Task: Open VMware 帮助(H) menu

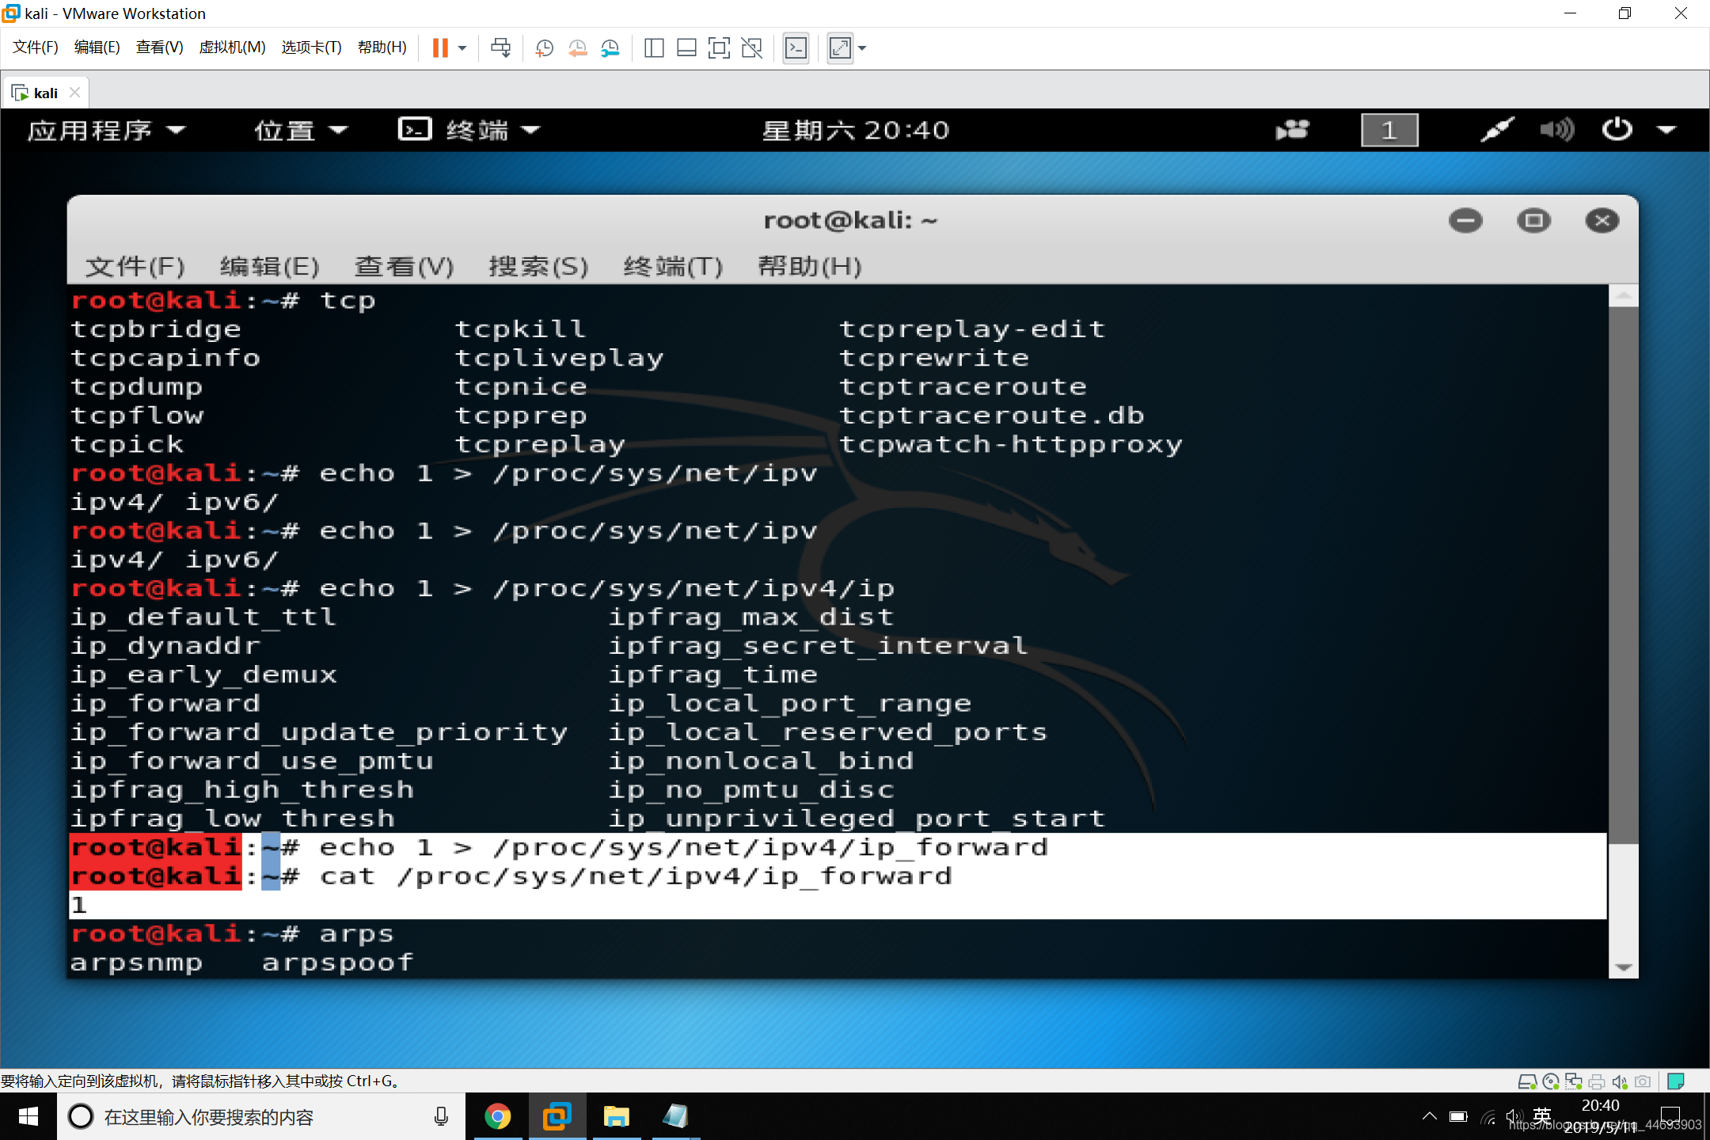Action: pyautogui.click(x=382, y=47)
